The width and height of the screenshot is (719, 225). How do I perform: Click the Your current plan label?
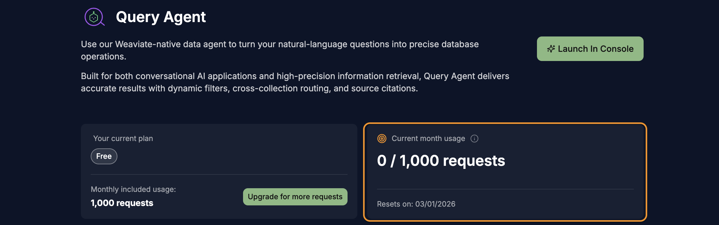123,139
